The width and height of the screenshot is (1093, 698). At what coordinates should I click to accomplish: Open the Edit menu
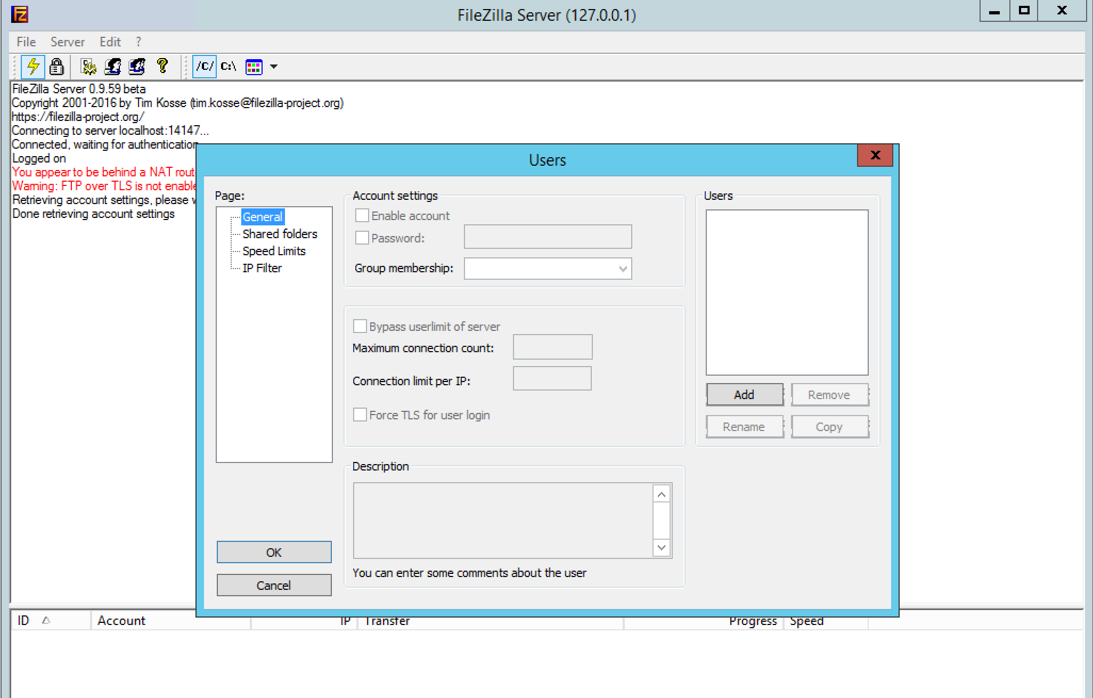click(x=110, y=42)
